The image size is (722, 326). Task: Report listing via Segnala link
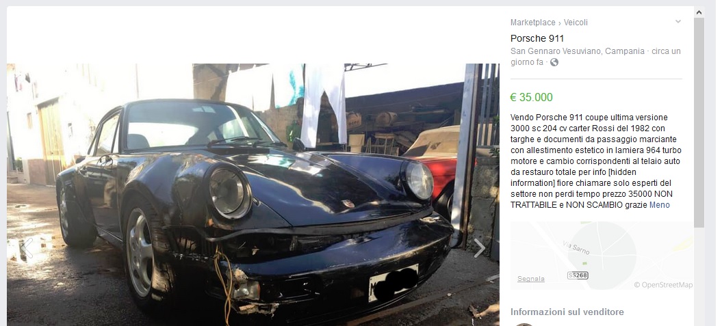(x=531, y=279)
